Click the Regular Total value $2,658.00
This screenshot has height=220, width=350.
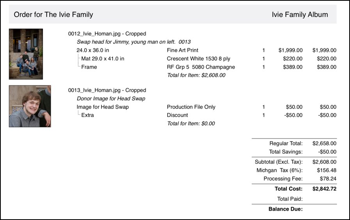[x=324, y=143]
